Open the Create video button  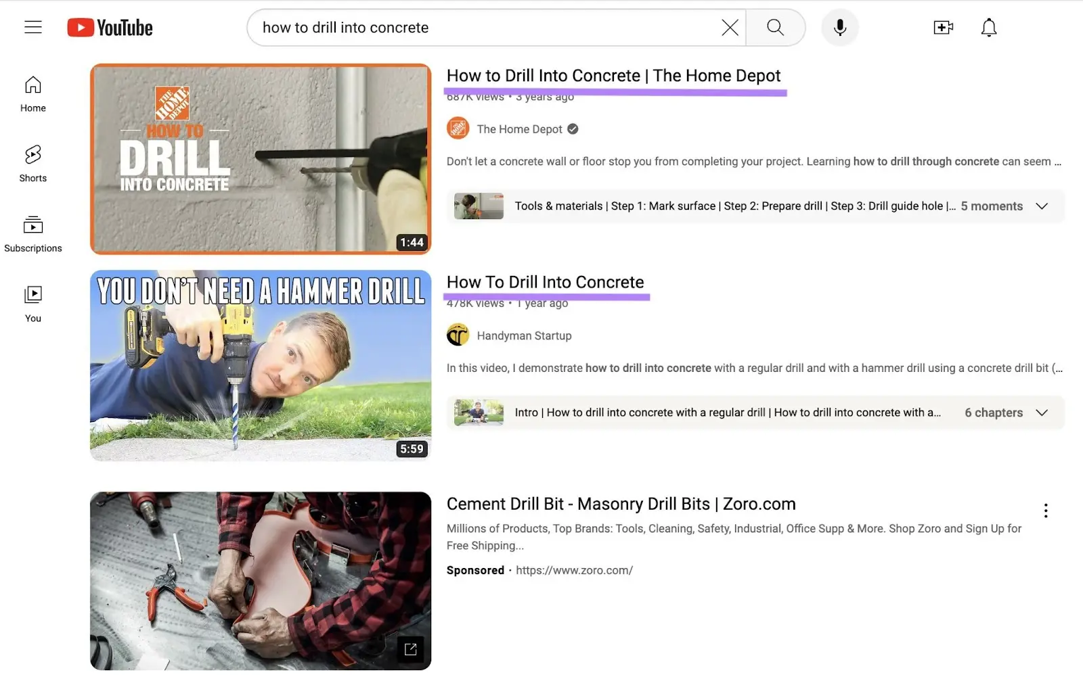943,28
